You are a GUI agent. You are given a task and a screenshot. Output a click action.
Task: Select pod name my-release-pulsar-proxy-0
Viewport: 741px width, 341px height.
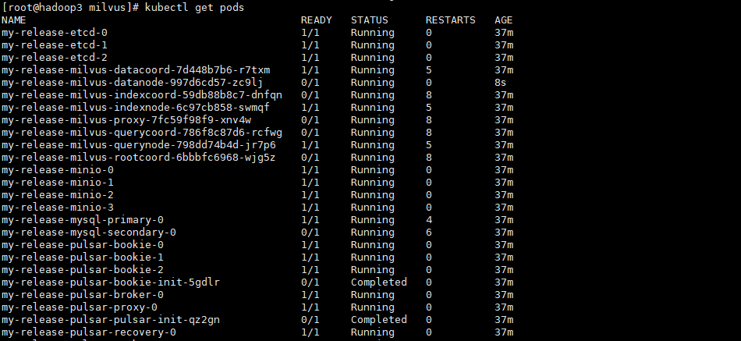(80, 307)
